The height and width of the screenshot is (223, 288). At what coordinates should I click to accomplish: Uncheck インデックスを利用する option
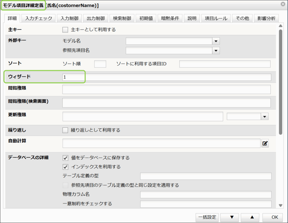click(65, 167)
